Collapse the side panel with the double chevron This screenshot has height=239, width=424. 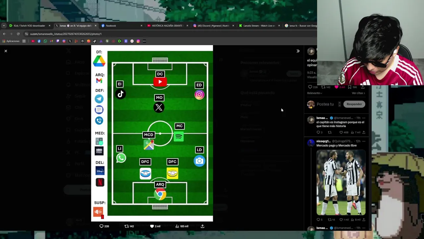tap(298, 51)
